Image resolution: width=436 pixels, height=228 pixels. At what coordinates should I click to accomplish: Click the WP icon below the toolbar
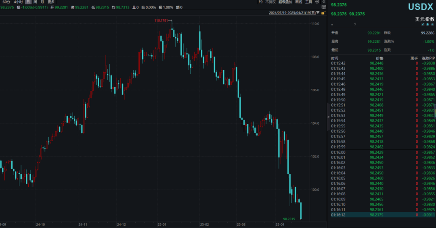pyautogui.click(x=324, y=7)
